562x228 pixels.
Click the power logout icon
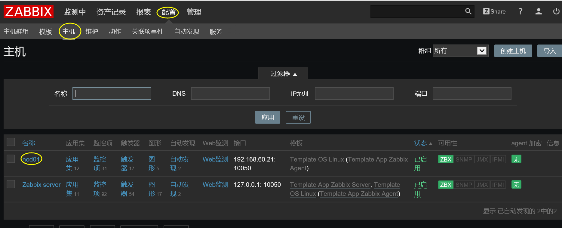click(x=556, y=11)
